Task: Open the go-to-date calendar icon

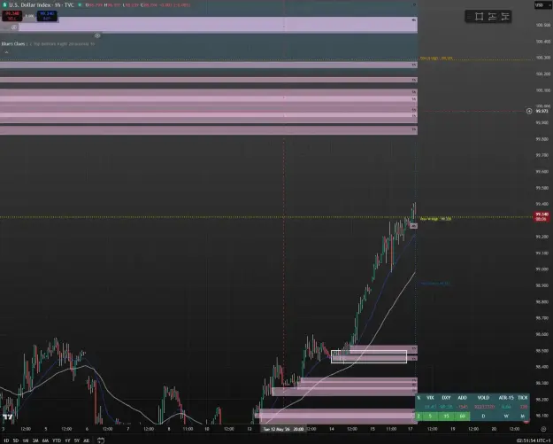Action: 101,440
